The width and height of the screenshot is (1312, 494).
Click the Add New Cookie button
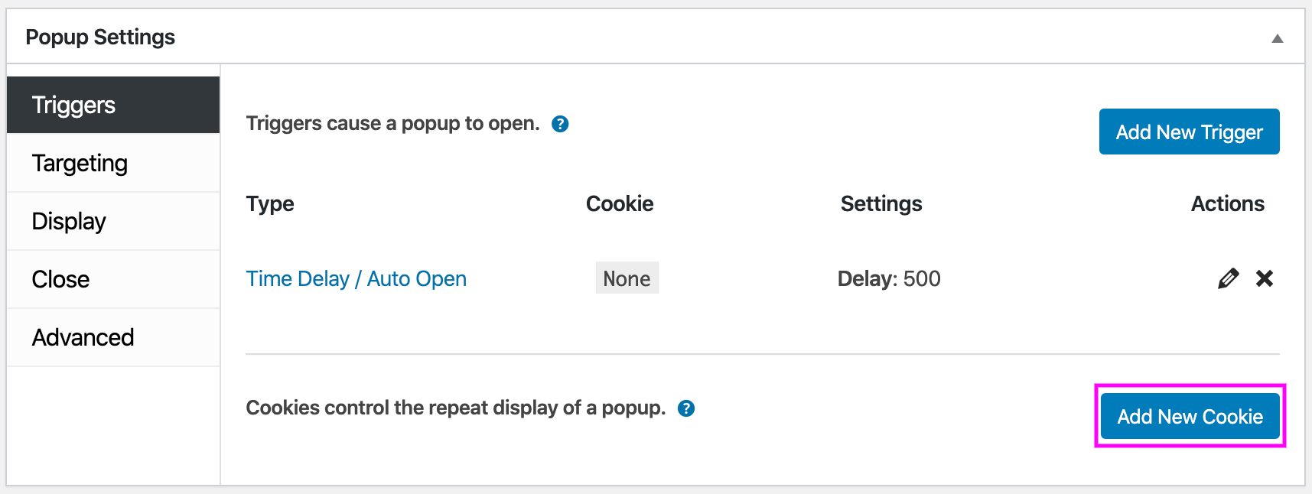[1190, 416]
